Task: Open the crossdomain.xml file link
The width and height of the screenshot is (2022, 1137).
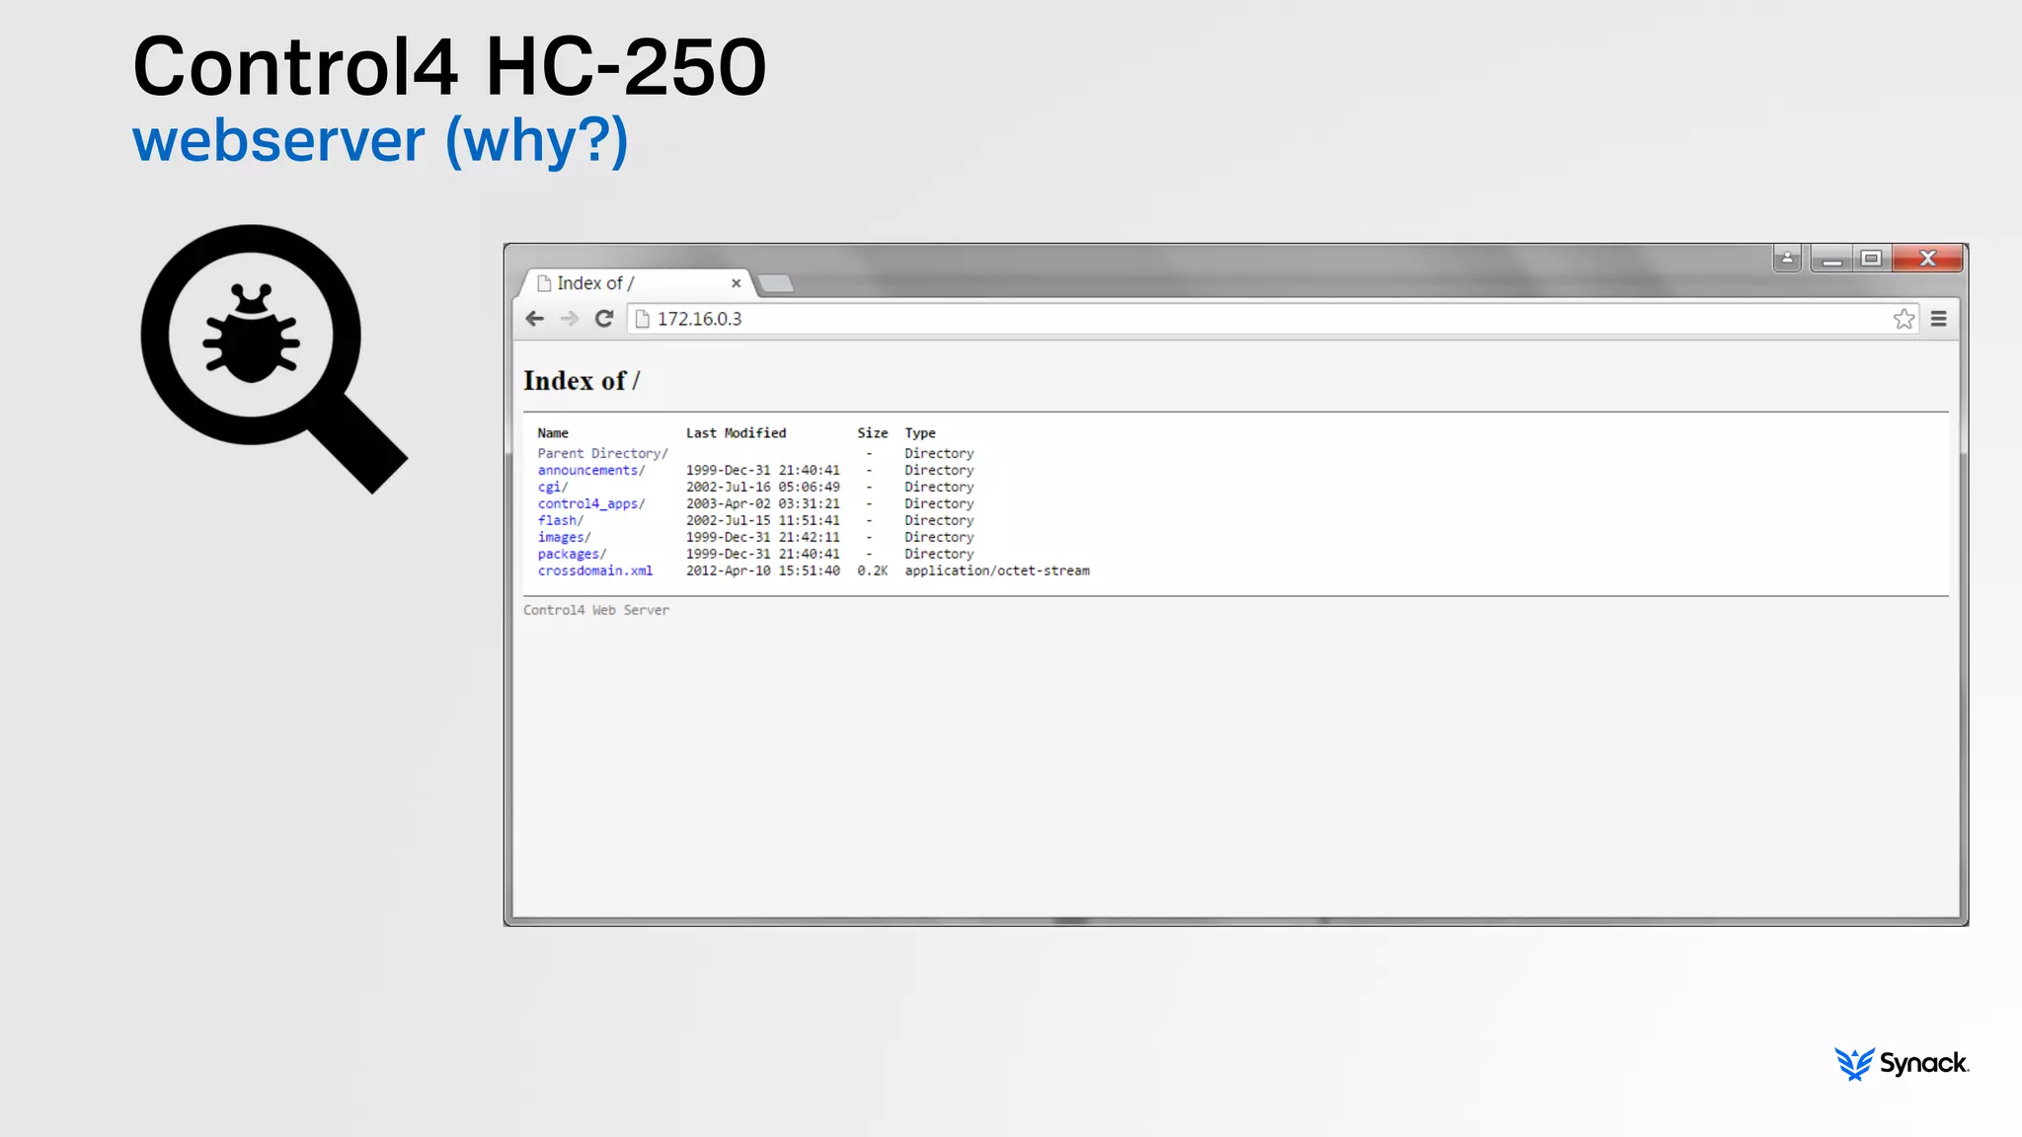Action: point(594,571)
